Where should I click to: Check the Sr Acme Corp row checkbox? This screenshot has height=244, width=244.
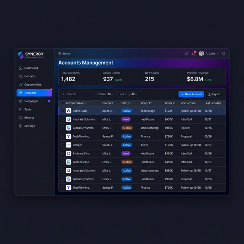[x=63, y=153]
